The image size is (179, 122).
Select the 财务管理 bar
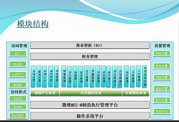coord(90,56)
